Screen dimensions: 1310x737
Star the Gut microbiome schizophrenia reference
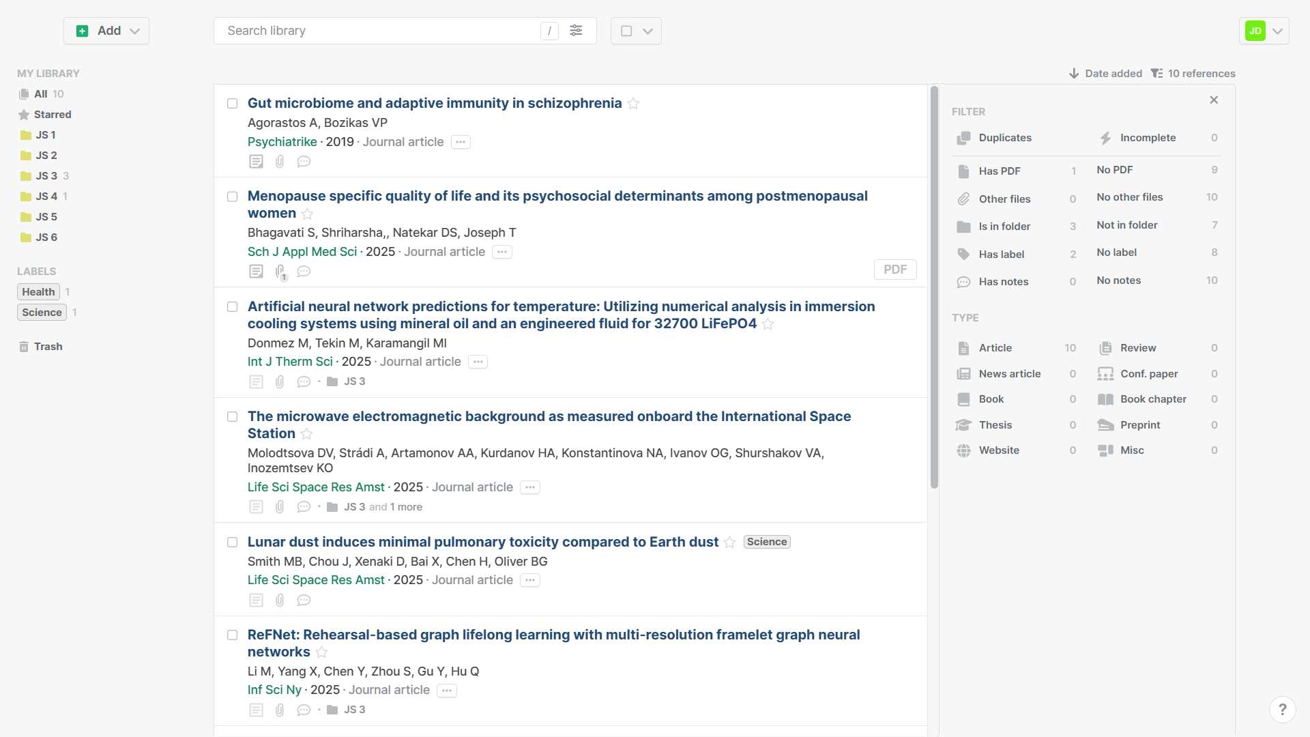pos(633,104)
